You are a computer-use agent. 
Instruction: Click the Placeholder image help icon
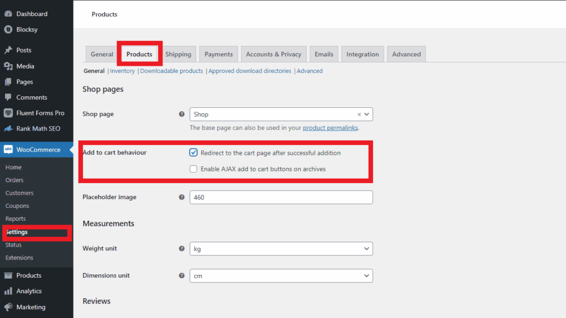[x=181, y=197]
